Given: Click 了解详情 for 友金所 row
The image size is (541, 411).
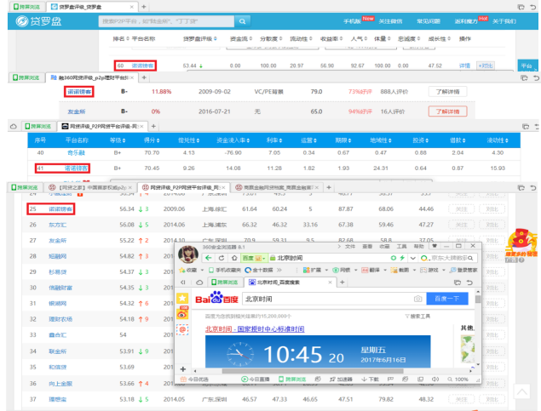Looking at the screenshot, I should pos(447,111).
